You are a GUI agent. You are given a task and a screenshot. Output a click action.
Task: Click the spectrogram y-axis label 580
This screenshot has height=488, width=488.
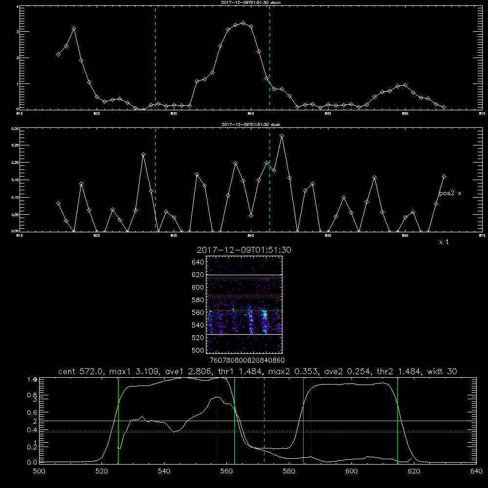point(198,300)
